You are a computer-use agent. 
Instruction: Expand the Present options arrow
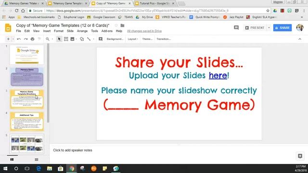tap(269, 28)
